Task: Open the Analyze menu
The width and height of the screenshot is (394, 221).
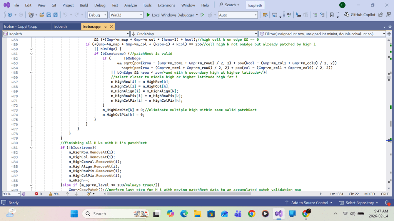Action: (130, 5)
